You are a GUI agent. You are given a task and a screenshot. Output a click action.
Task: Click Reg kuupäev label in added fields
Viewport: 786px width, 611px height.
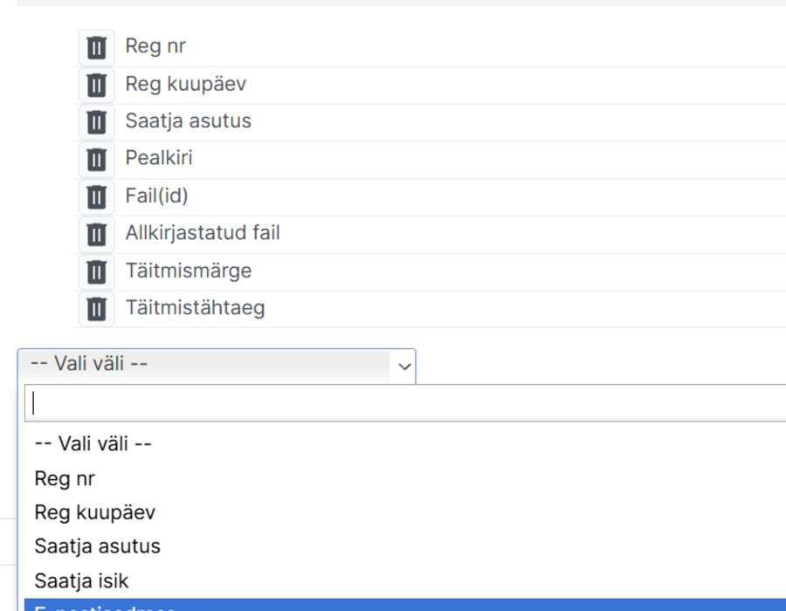pyautogui.click(x=185, y=84)
